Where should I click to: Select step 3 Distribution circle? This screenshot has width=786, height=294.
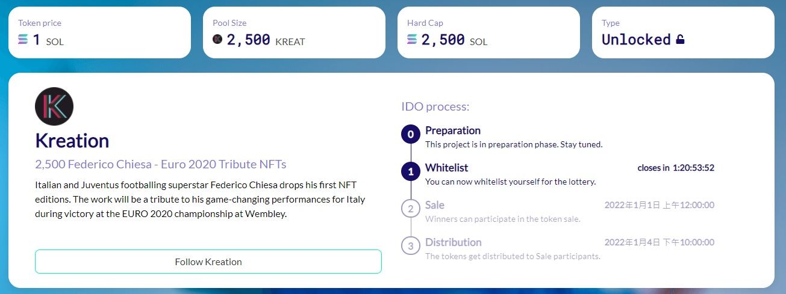coord(411,246)
